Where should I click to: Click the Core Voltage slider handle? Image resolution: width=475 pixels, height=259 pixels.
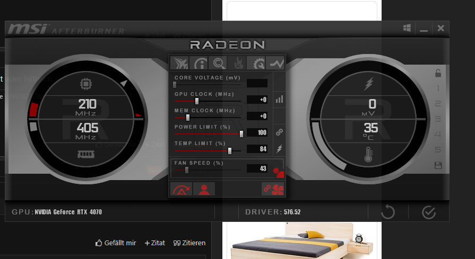175,85
